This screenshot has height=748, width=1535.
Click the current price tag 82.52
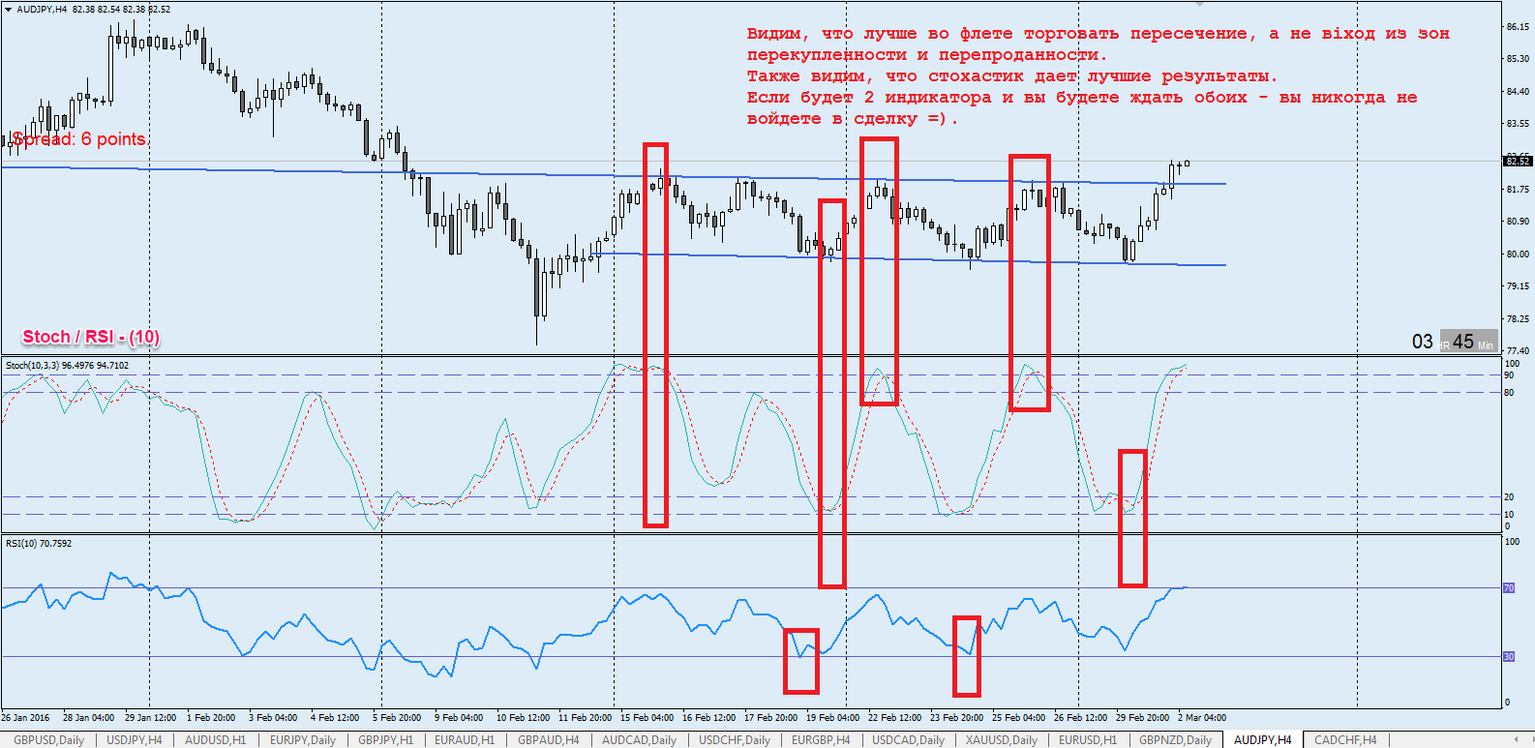[1517, 161]
